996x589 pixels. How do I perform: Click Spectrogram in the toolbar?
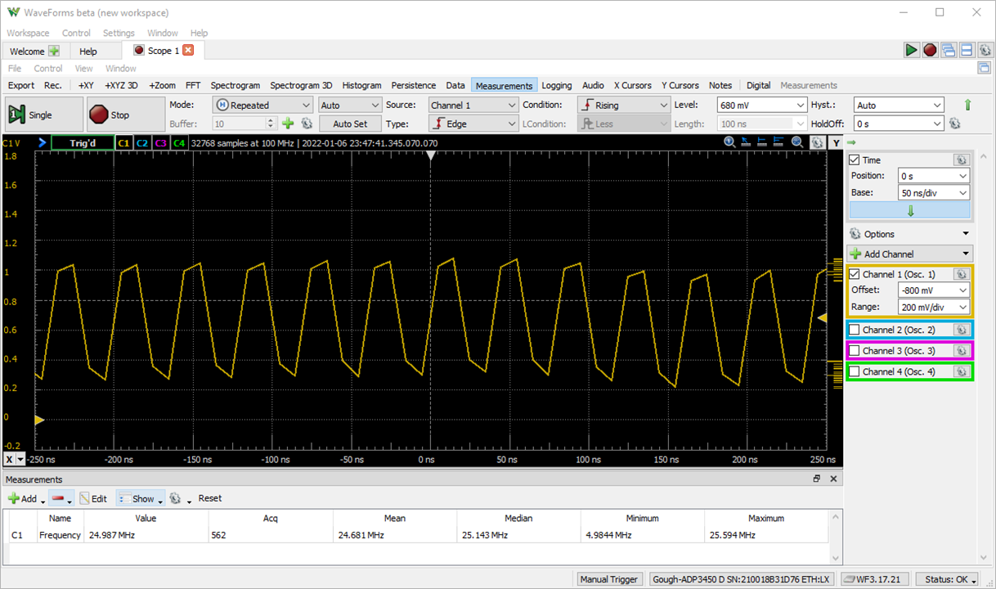click(x=235, y=85)
